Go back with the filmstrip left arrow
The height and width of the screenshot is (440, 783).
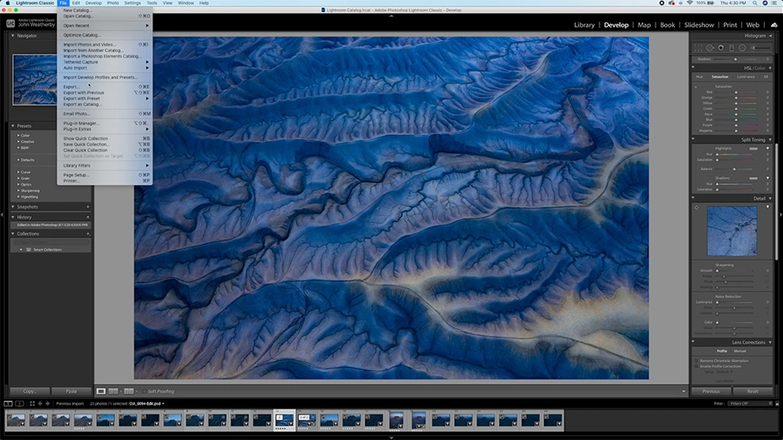click(x=41, y=403)
